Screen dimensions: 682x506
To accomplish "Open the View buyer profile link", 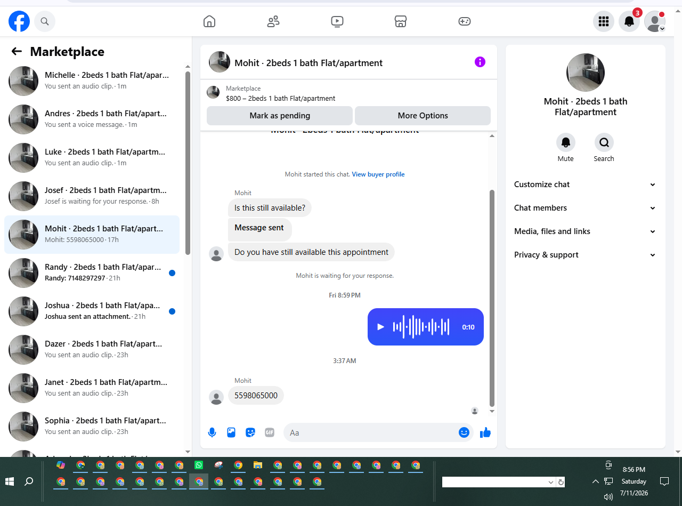I will point(378,174).
